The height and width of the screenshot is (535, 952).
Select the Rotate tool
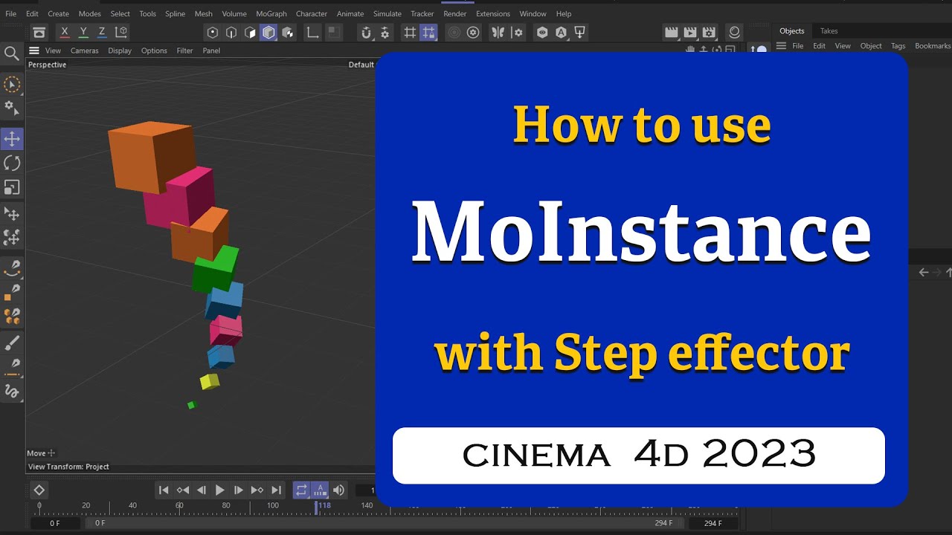click(12, 163)
